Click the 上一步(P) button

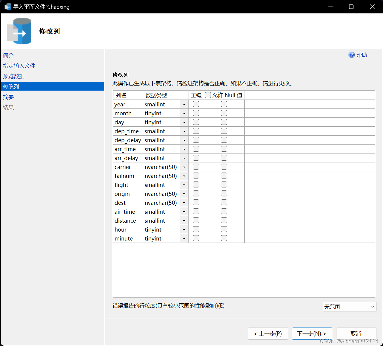268,333
